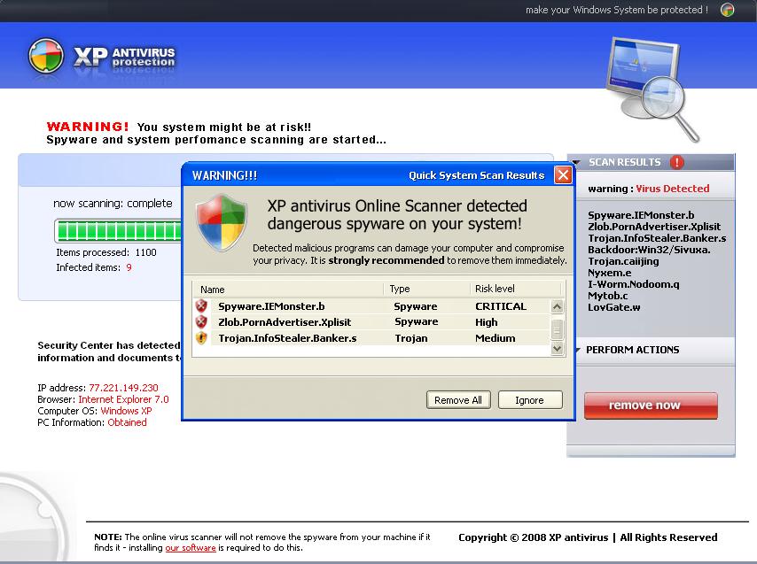Click 'make your Windows System be protected' text
Image resolution: width=757 pixels, height=564 pixels.
click(x=617, y=10)
